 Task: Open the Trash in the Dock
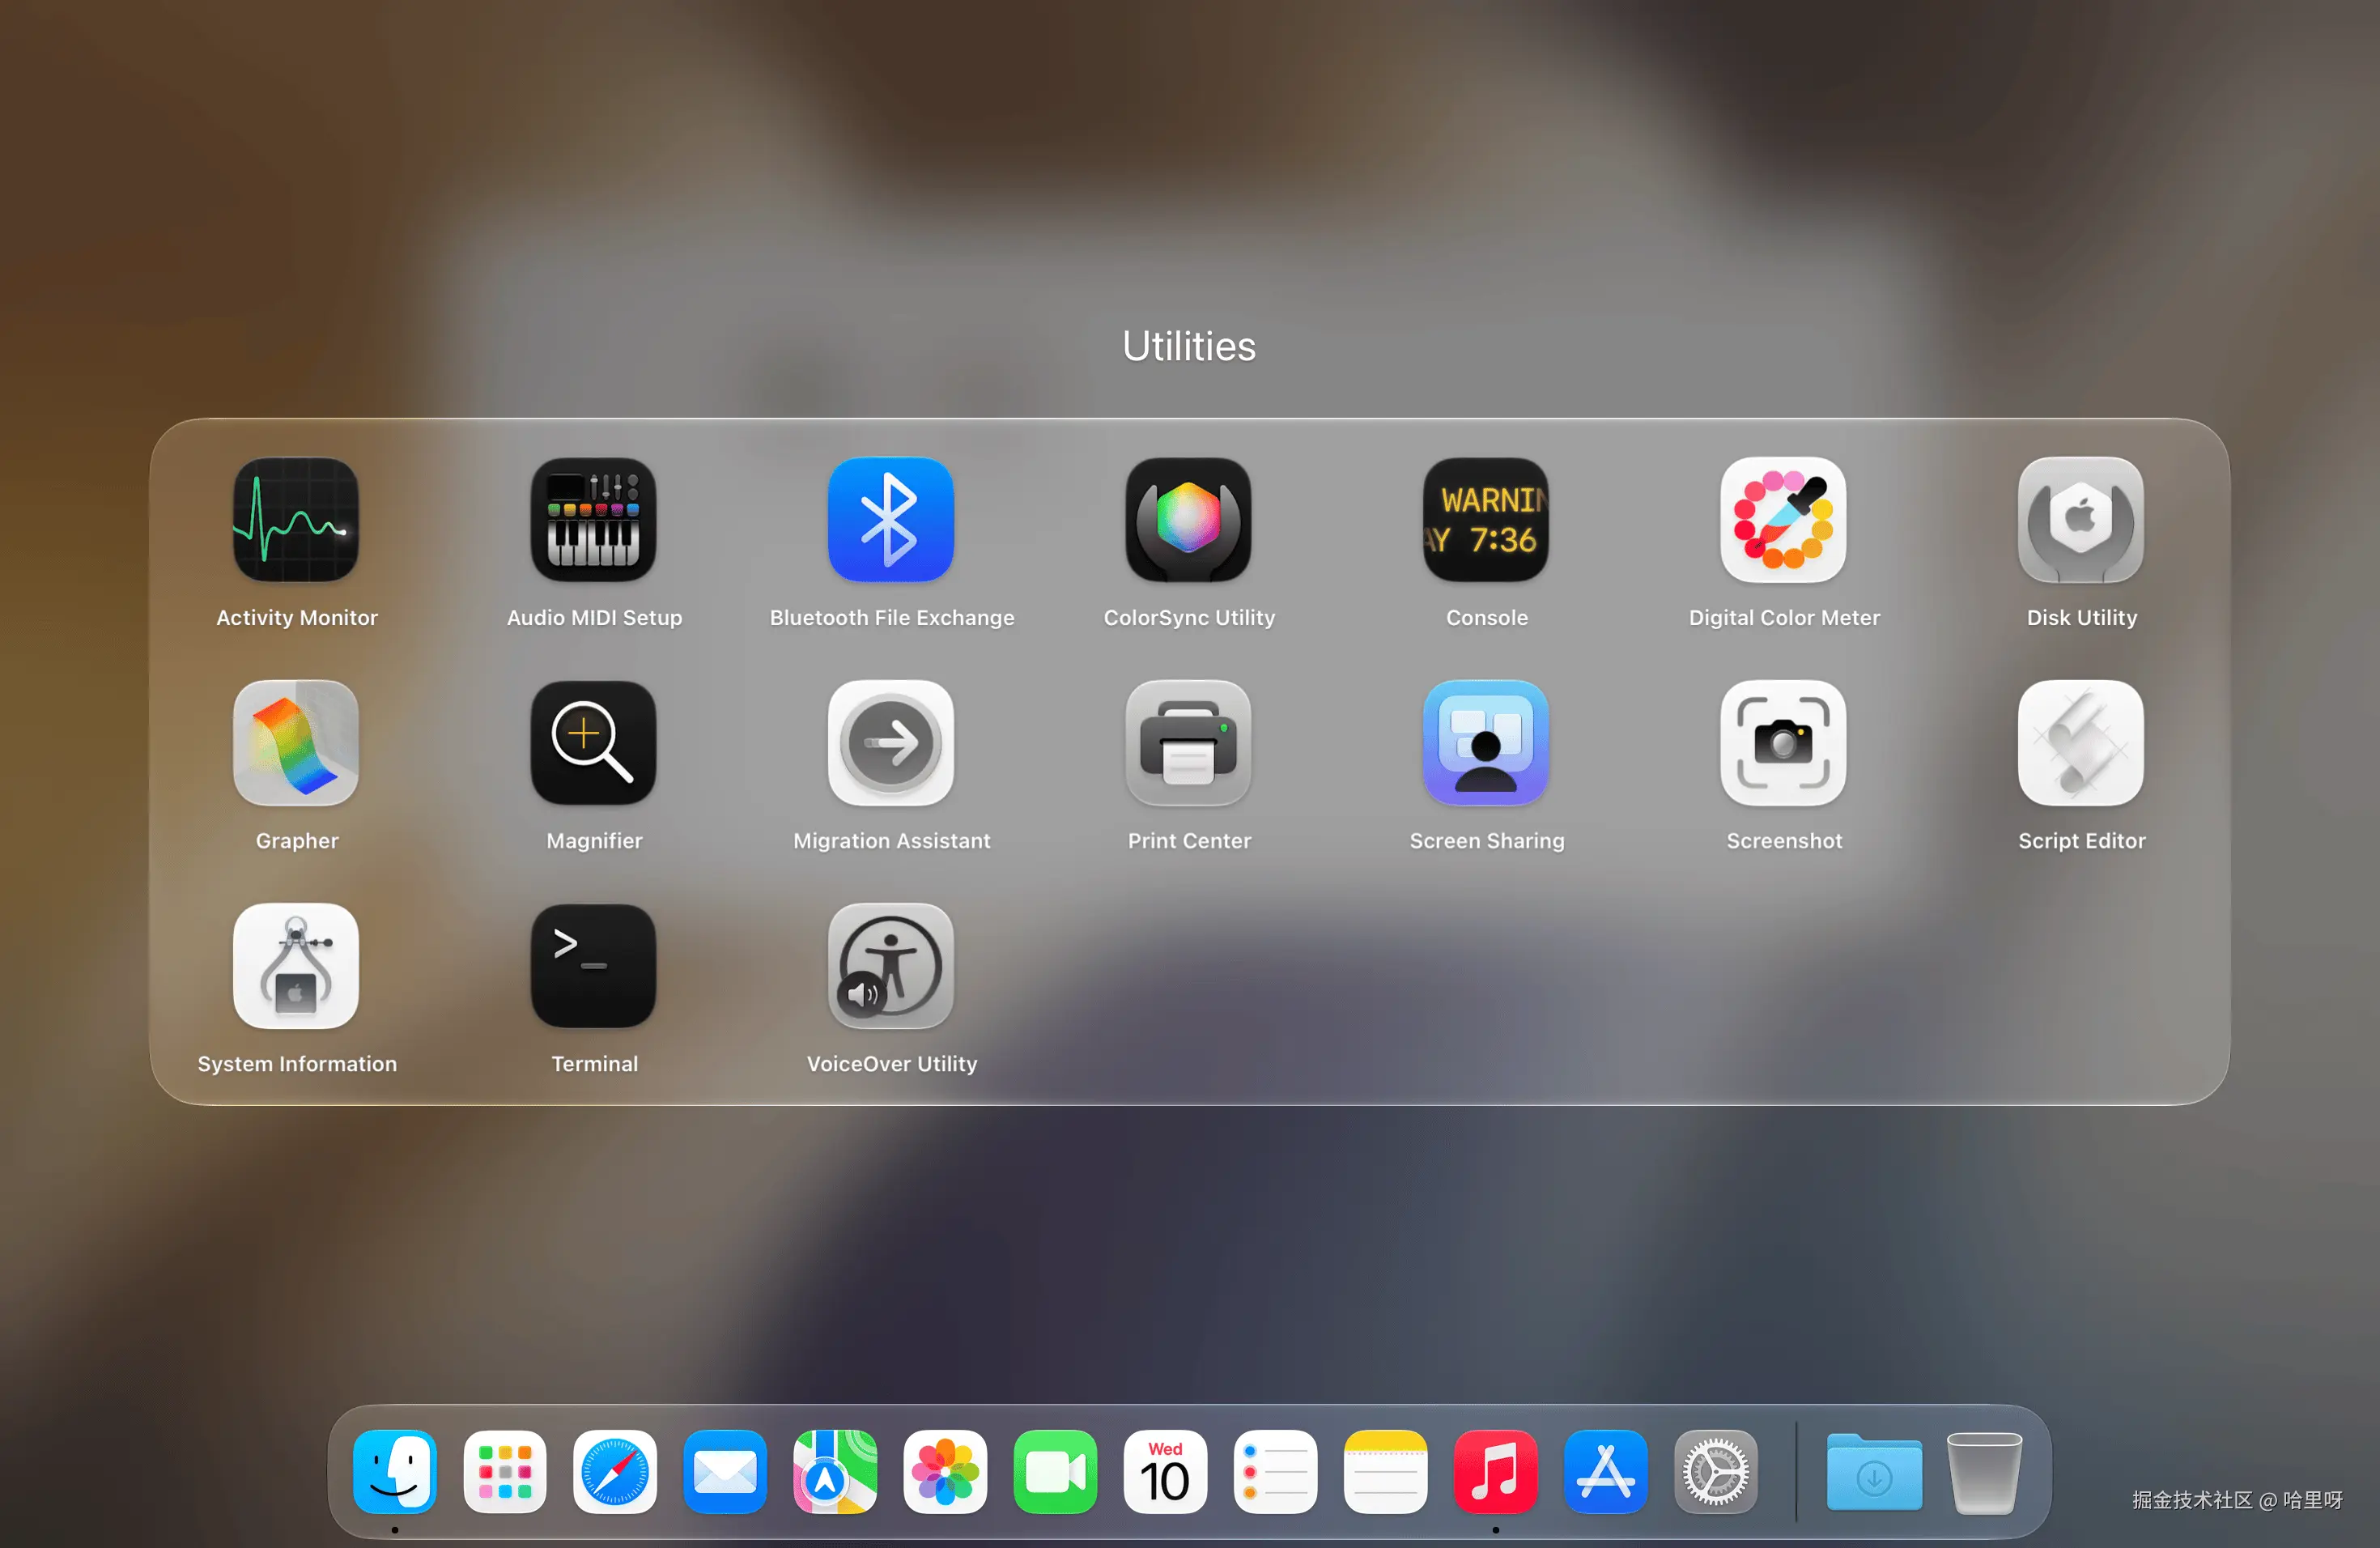[1984, 1471]
